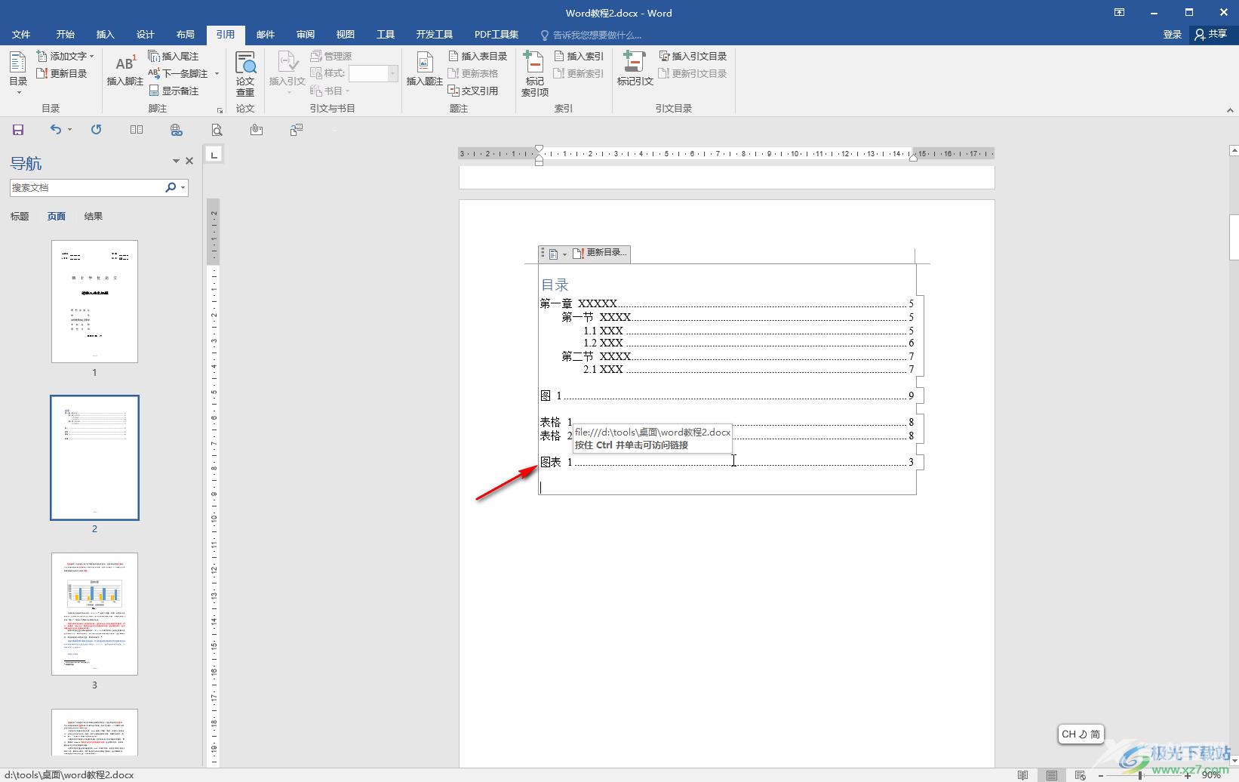Switch to the PDF工具集 tab
Viewport: 1239px width, 782px height.
pyautogui.click(x=497, y=35)
